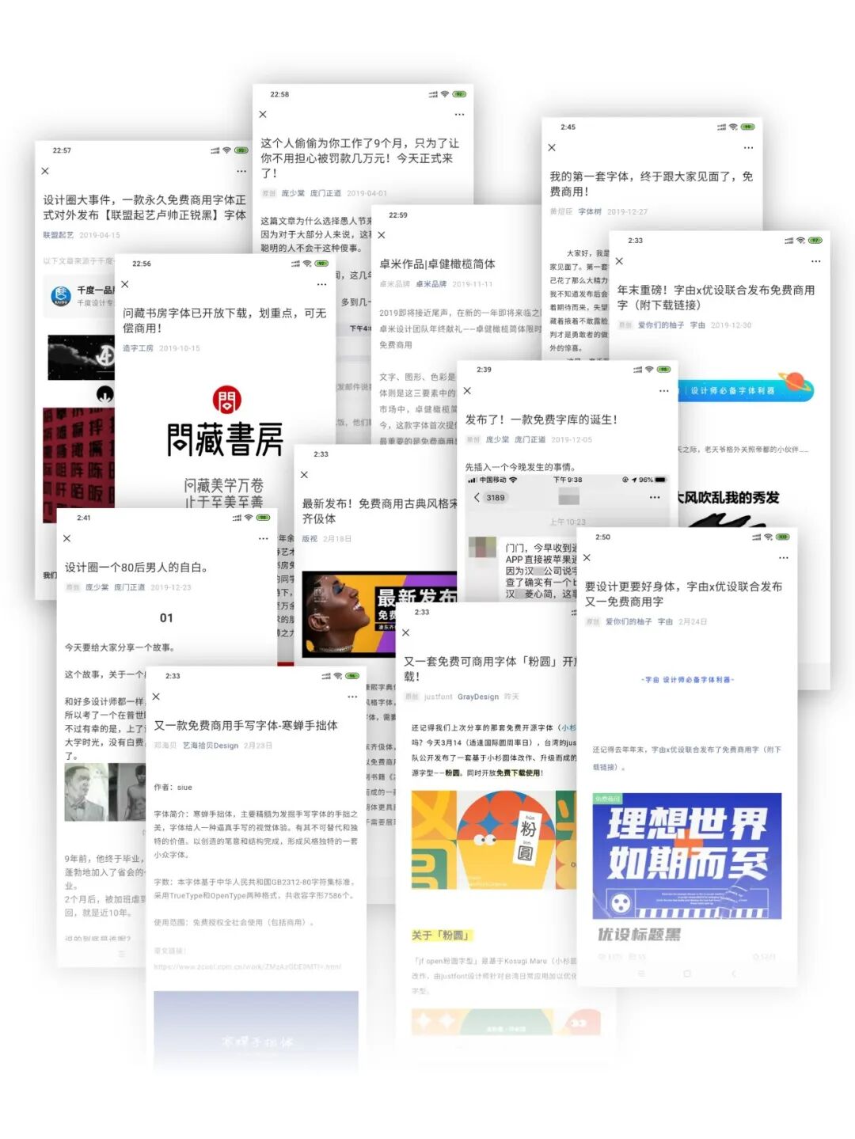View the 理想世界如期而至 poster
855x1139 pixels.
point(687,856)
